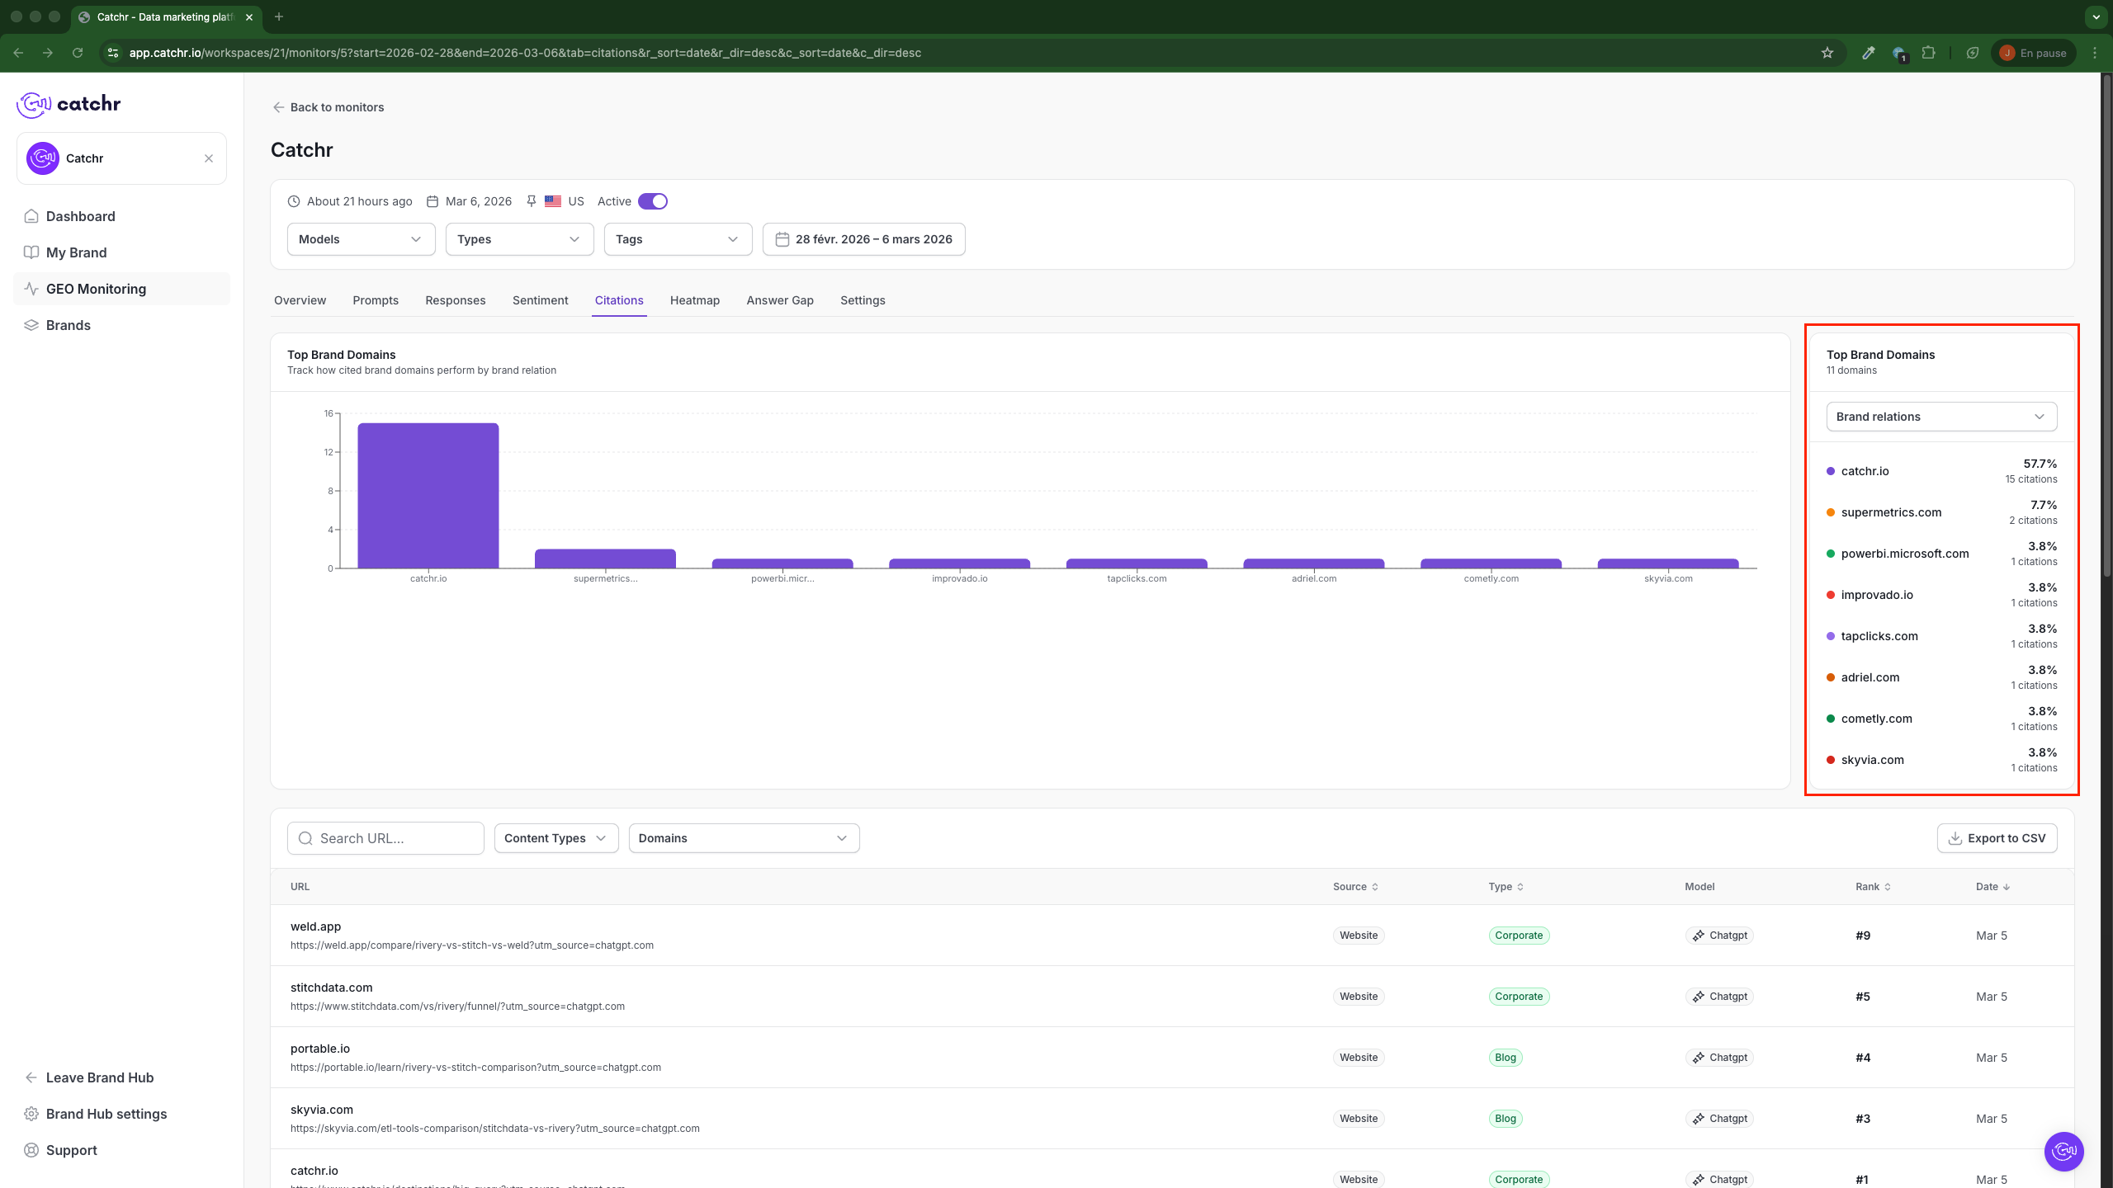The width and height of the screenshot is (2113, 1188).
Task: Open the Brand relations dropdown
Action: [1940, 417]
